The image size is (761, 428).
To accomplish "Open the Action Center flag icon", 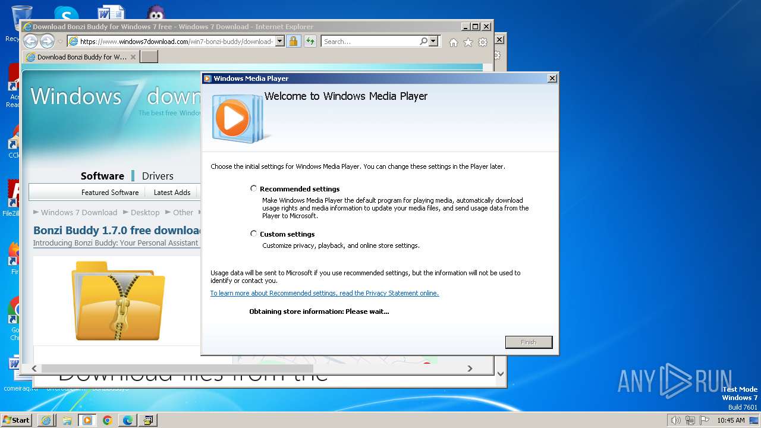I will tap(704, 420).
